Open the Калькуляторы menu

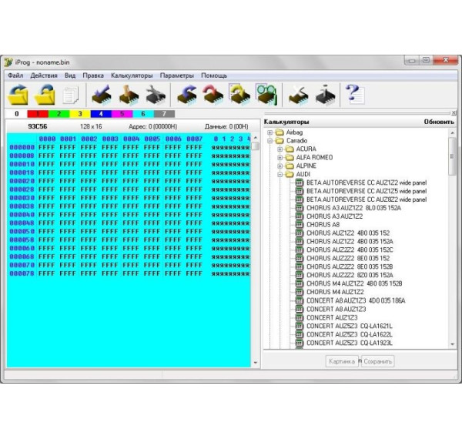(x=132, y=75)
